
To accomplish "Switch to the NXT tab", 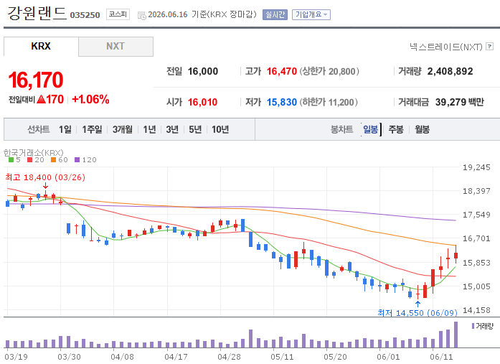I will 115,46.
